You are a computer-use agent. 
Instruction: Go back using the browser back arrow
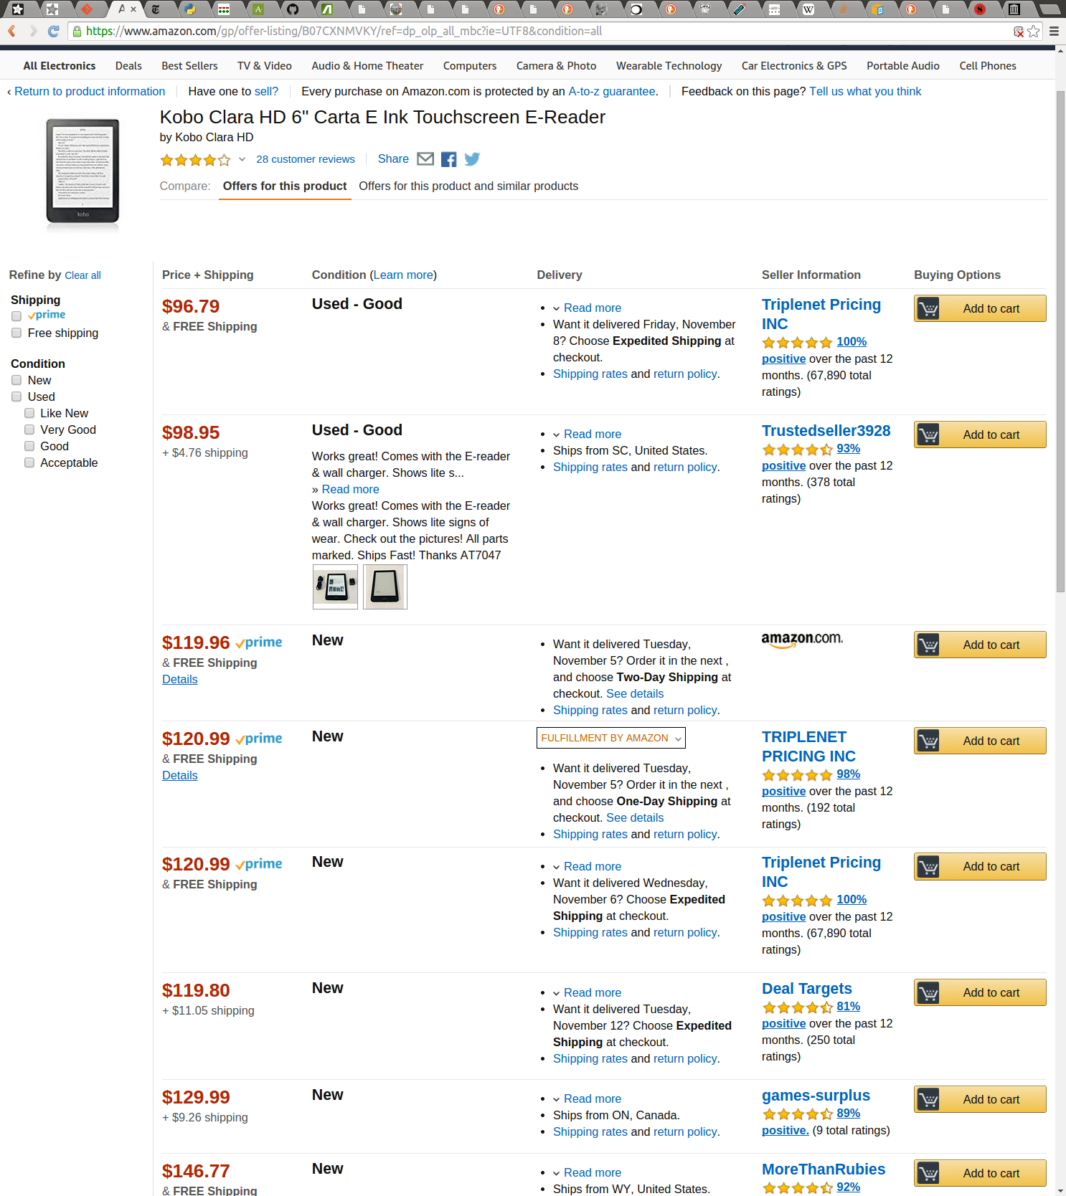(12, 32)
